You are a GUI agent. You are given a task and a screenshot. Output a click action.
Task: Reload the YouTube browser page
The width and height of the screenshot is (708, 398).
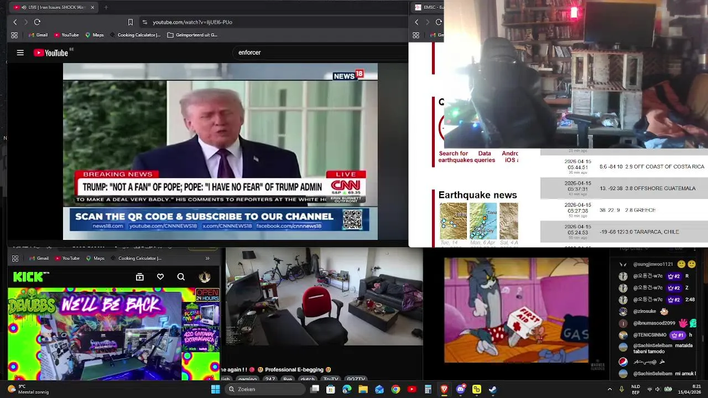37,22
